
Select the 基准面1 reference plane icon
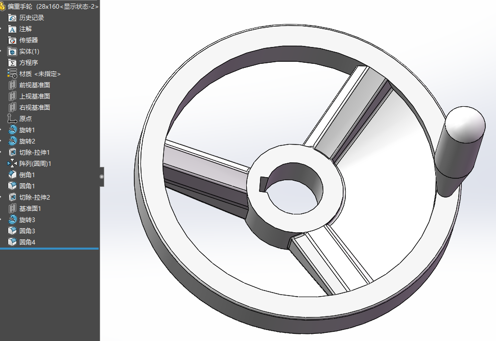(x=12, y=209)
